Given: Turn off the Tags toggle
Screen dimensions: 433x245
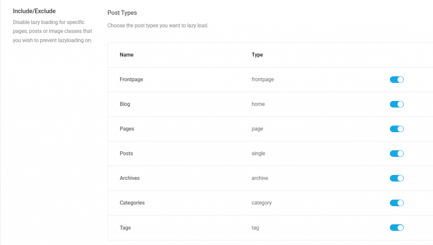Looking at the screenshot, I should tap(397, 228).
